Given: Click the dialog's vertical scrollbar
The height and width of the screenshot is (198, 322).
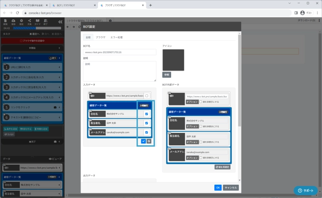Looking at the screenshot, I should (x=239, y=92).
